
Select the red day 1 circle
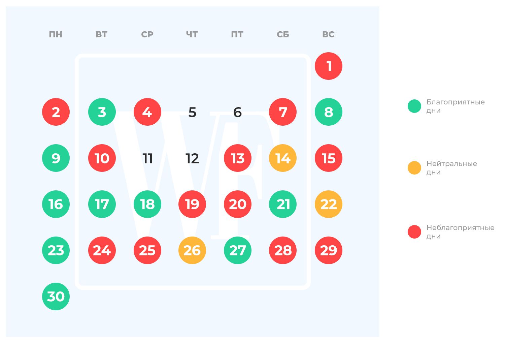pos(329,66)
